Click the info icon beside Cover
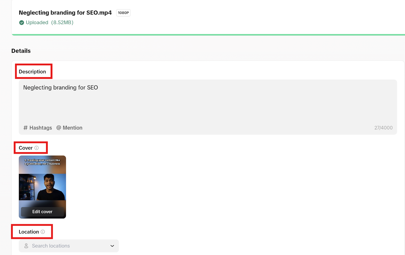This screenshot has width=405, height=255. [36, 148]
